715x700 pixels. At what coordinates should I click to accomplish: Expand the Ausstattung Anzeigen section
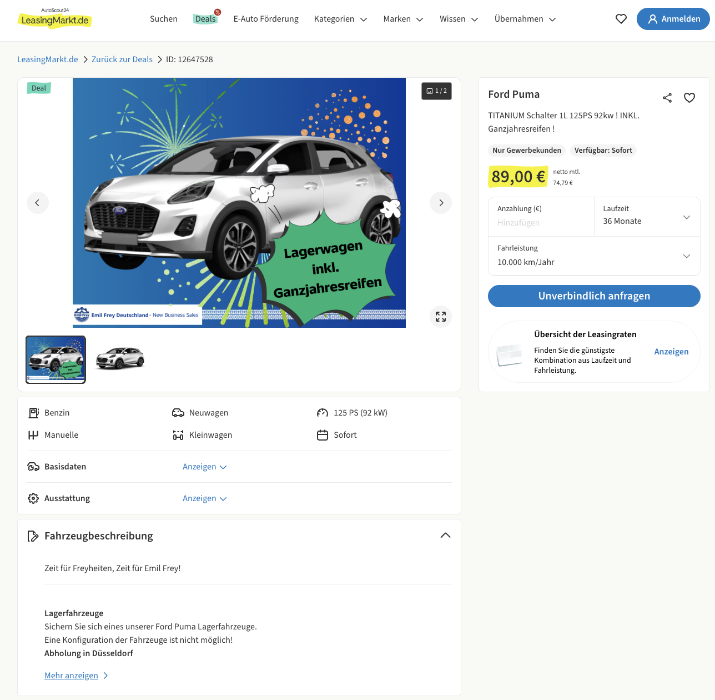[x=205, y=498]
